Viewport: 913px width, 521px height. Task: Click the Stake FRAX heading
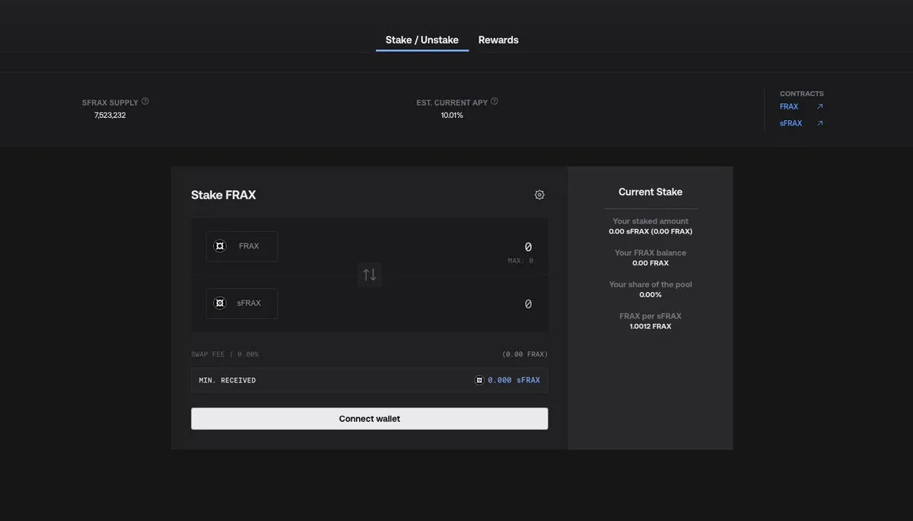[224, 195]
